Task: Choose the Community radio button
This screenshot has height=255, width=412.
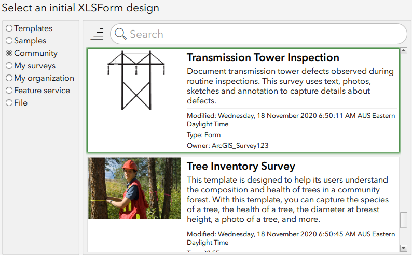Action: pos(9,53)
